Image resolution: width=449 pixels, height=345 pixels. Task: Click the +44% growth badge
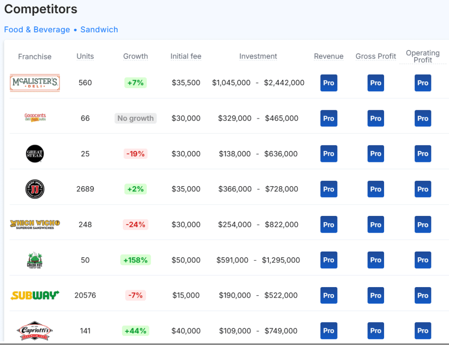135,331
